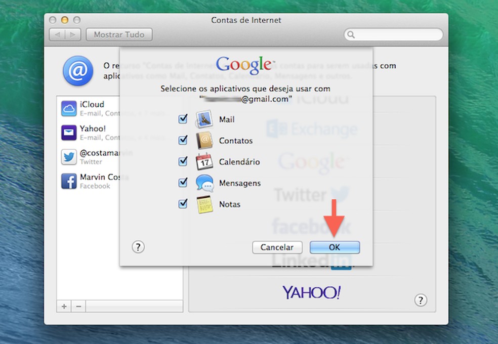The width and height of the screenshot is (498, 344).
Task: Uncheck the Mail checkbox
Action: click(183, 119)
